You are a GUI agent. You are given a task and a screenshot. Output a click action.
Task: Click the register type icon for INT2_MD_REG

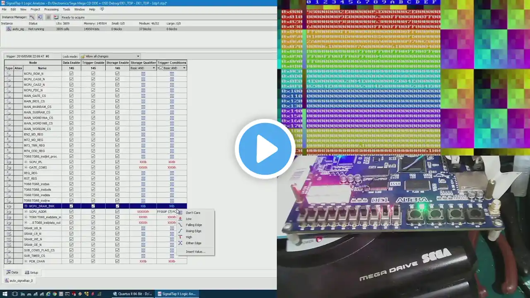pos(9,140)
